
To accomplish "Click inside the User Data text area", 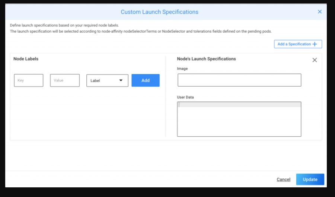I will pyautogui.click(x=239, y=122).
